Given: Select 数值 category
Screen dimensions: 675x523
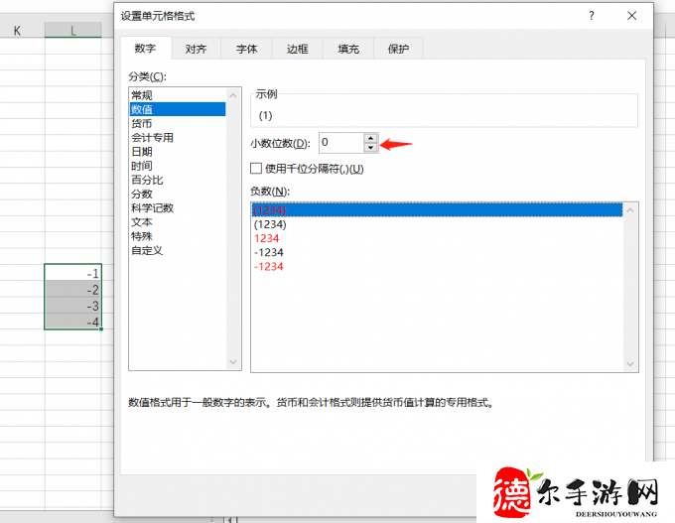Looking at the screenshot, I should tap(178, 109).
